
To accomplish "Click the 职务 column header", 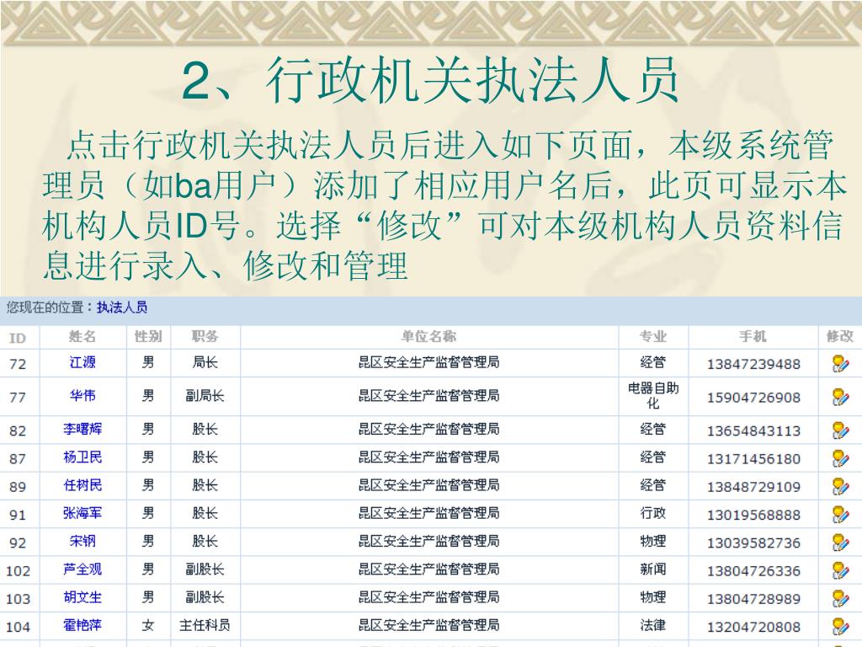I will [x=205, y=337].
